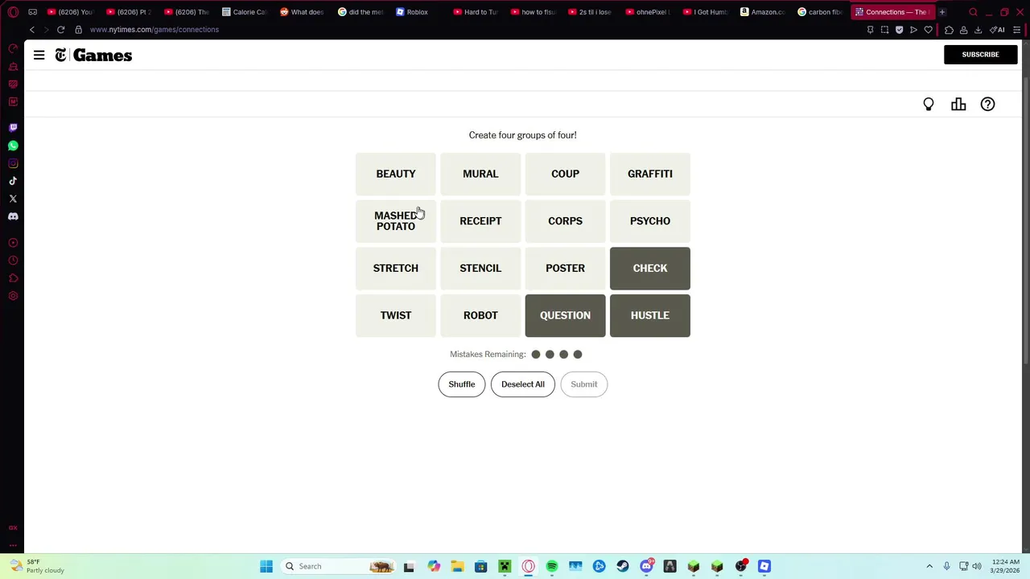1030x579 pixels.
Task: Open TikTok in the browser sidebar
Action: click(13, 181)
